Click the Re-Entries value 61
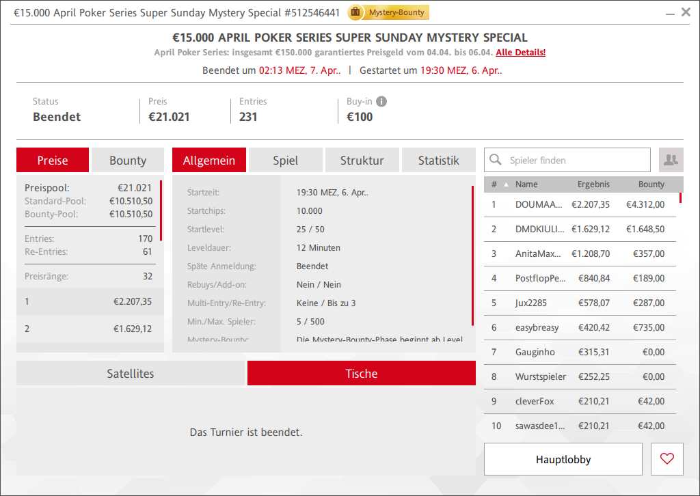700x496 pixels. point(148,251)
